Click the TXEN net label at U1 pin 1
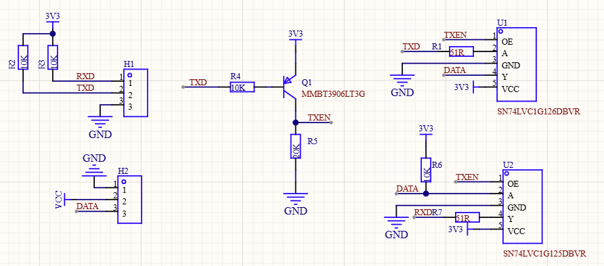 (x=455, y=35)
